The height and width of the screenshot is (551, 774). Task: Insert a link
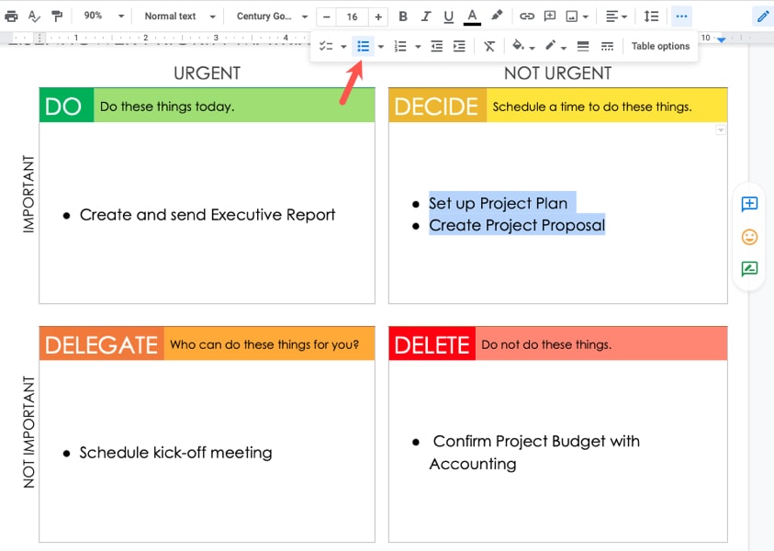point(527,16)
